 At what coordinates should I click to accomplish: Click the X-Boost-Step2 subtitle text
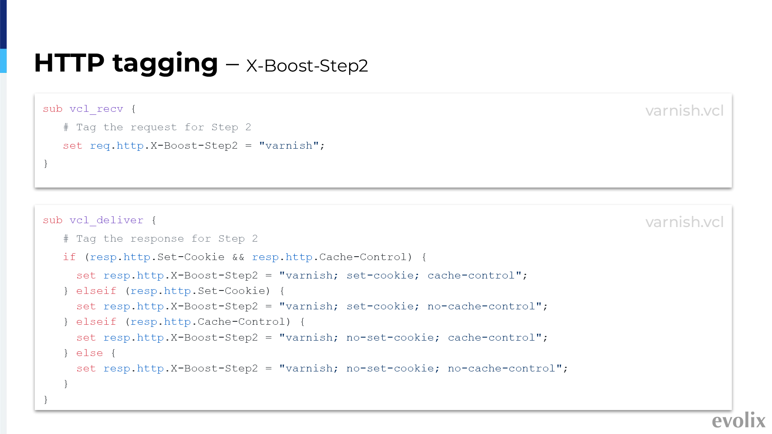click(307, 66)
